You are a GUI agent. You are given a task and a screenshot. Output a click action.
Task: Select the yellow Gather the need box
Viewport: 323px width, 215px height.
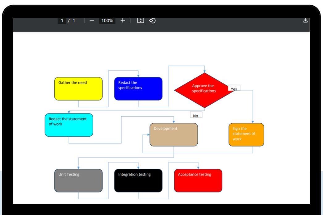78,89
